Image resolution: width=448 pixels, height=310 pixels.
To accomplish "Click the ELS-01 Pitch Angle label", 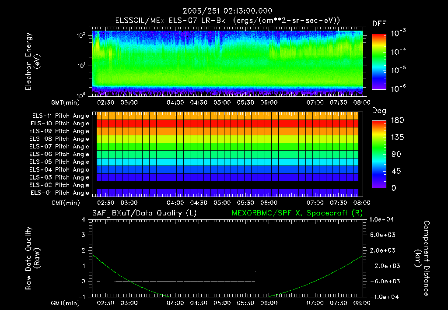I will click(x=60, y=193).
